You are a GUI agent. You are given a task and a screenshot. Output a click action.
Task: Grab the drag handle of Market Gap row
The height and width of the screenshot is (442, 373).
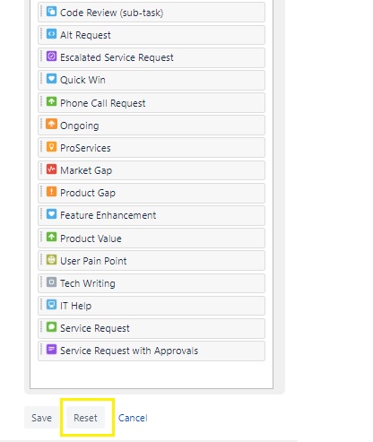point(41,169)
